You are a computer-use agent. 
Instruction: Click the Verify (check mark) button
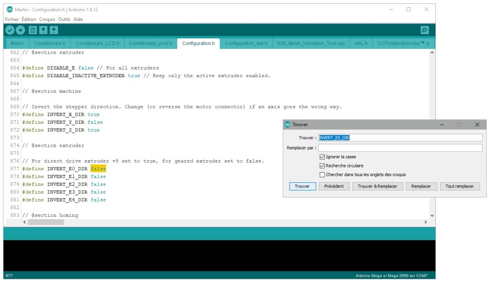pos(10,29)
